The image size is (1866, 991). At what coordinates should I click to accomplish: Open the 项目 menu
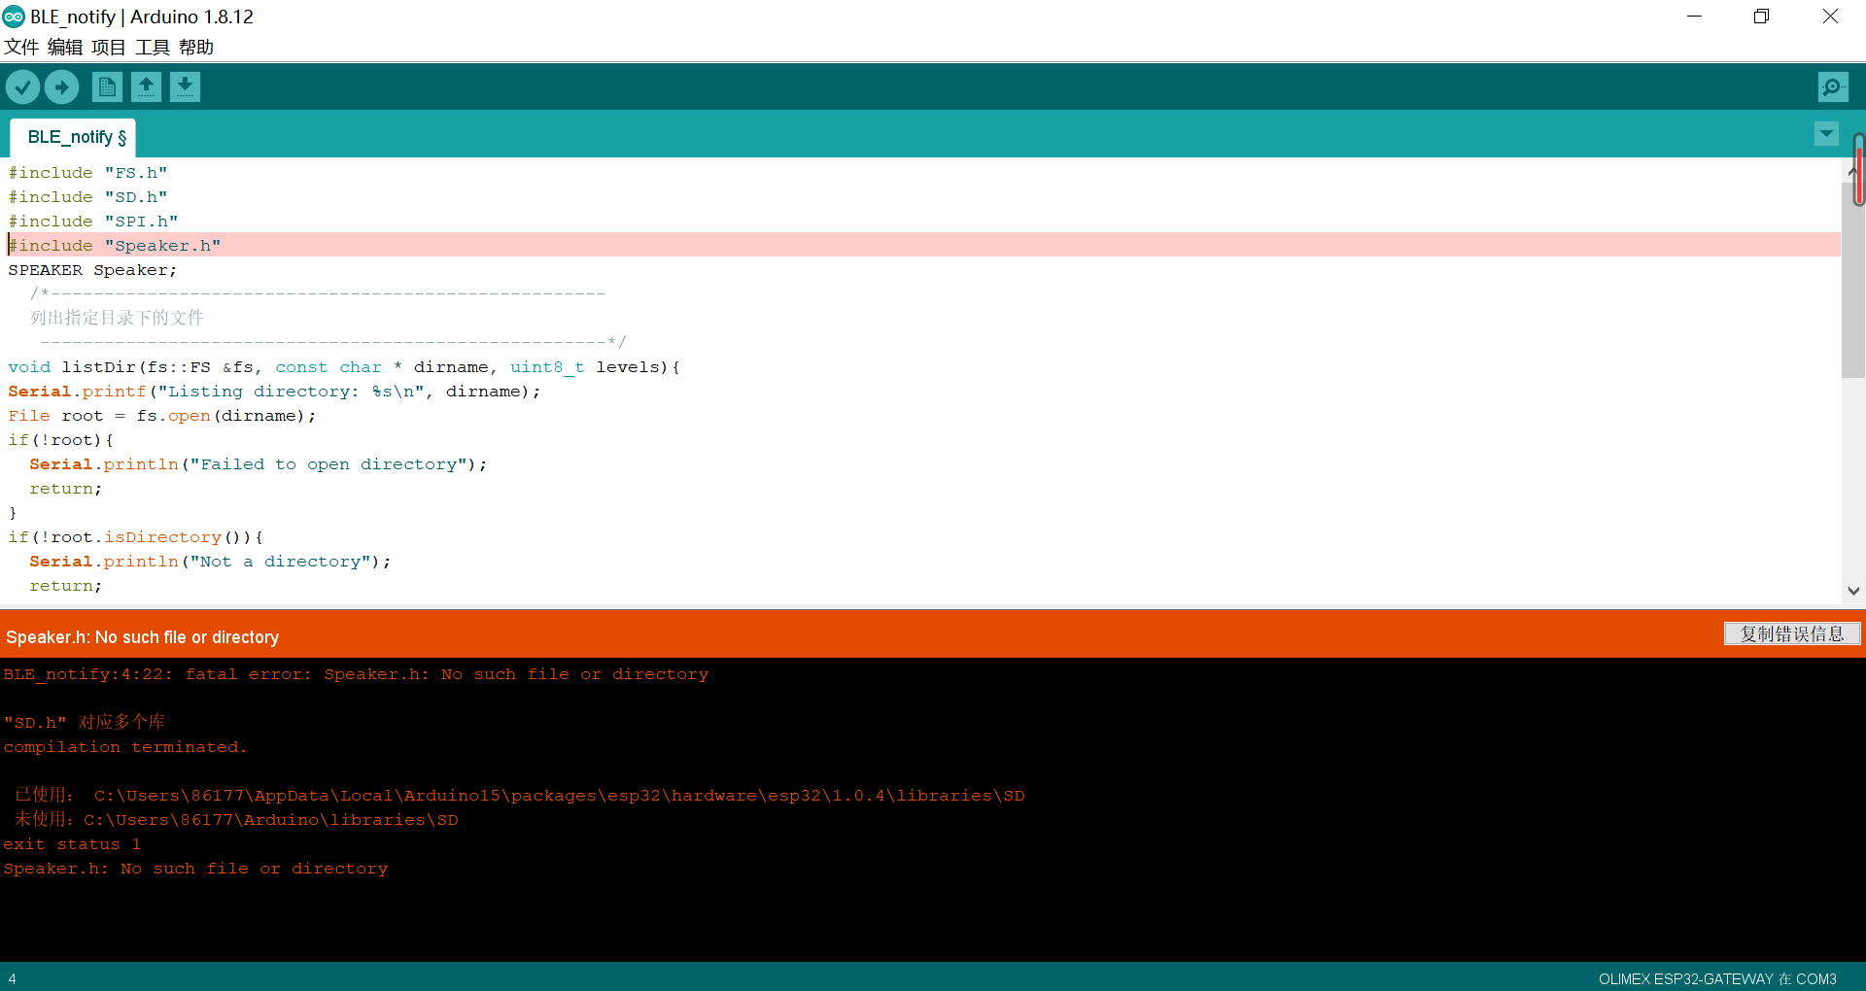[109, 47]
